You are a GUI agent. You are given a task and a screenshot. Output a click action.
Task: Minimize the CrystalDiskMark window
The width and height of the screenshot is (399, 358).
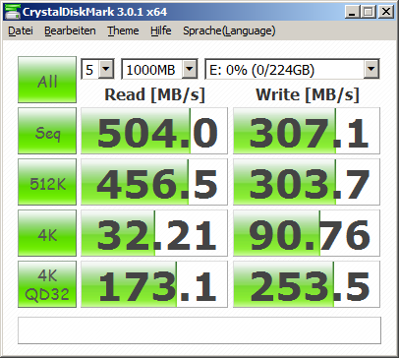pos(353,12)
